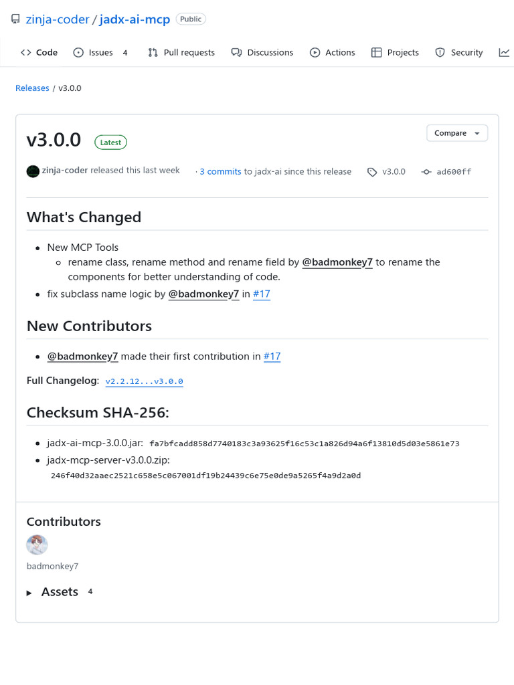This screenshot has height=685, width=514.
Task: Open badmonkey7's contributor avatar
Action: click(37, 545)
